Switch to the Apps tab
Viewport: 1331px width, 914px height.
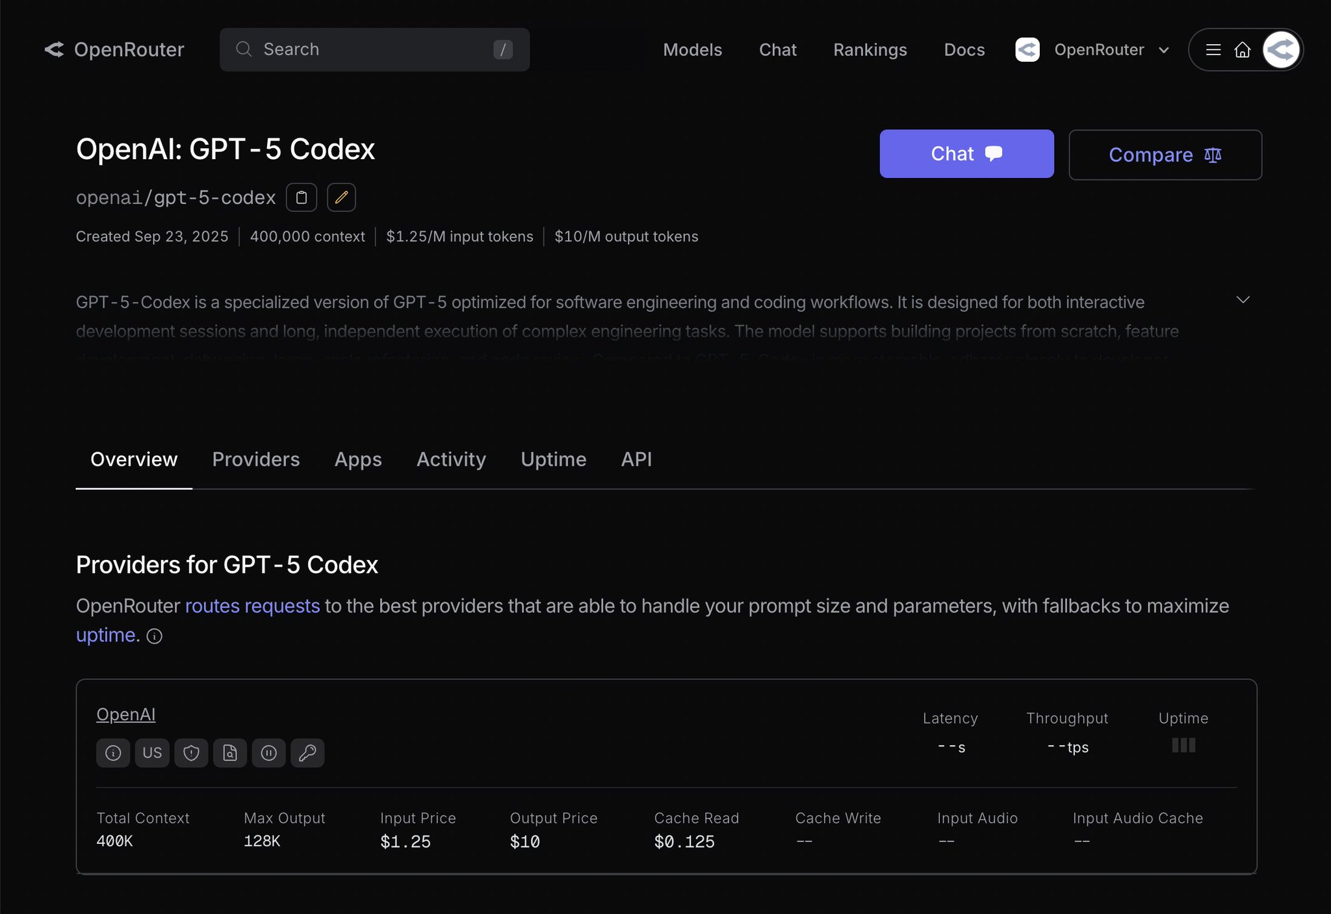(x=358, y=459)
